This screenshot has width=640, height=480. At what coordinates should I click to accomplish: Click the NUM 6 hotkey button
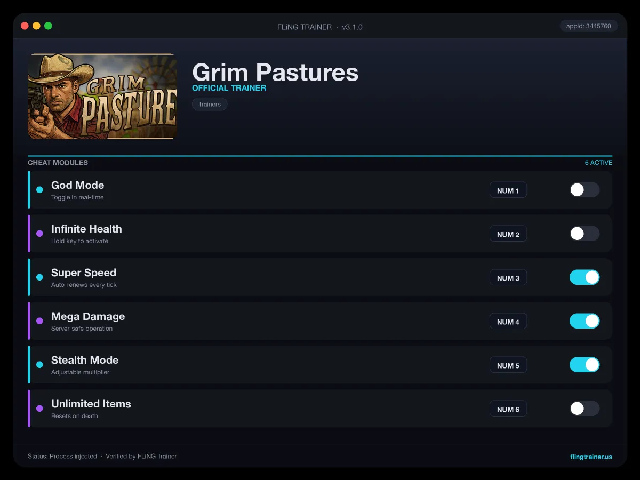pyautogui.click(x=508, y=409)
